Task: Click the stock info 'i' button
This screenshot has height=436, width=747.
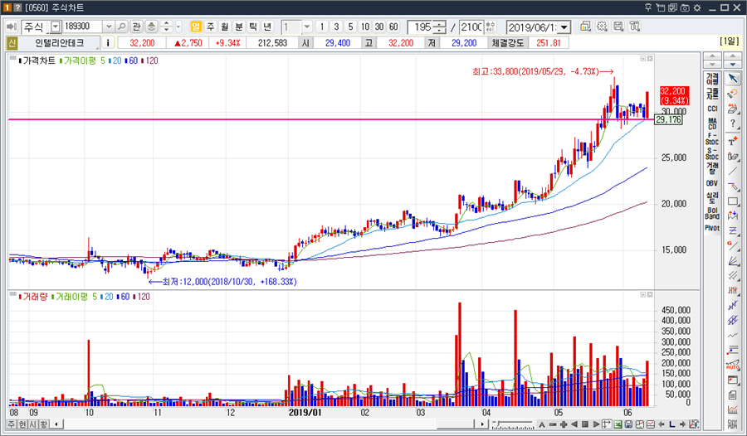Action: coord(108,43)
